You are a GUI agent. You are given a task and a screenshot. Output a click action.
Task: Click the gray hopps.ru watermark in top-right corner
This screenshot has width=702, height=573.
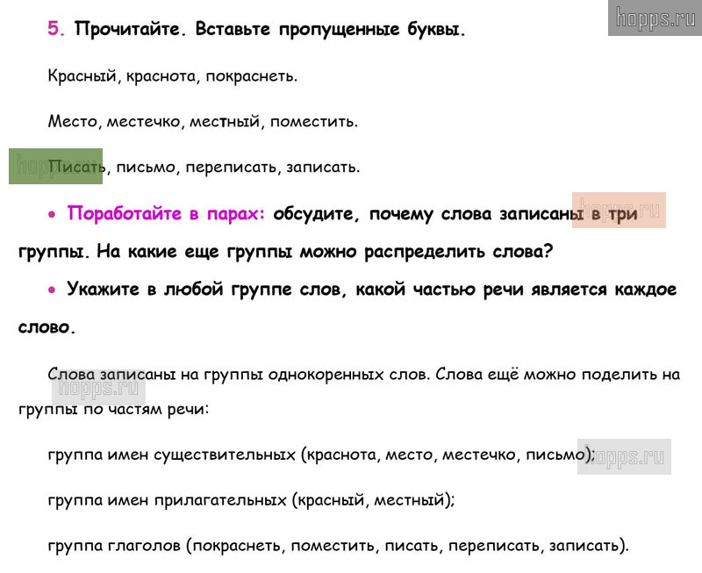(655, 18)
